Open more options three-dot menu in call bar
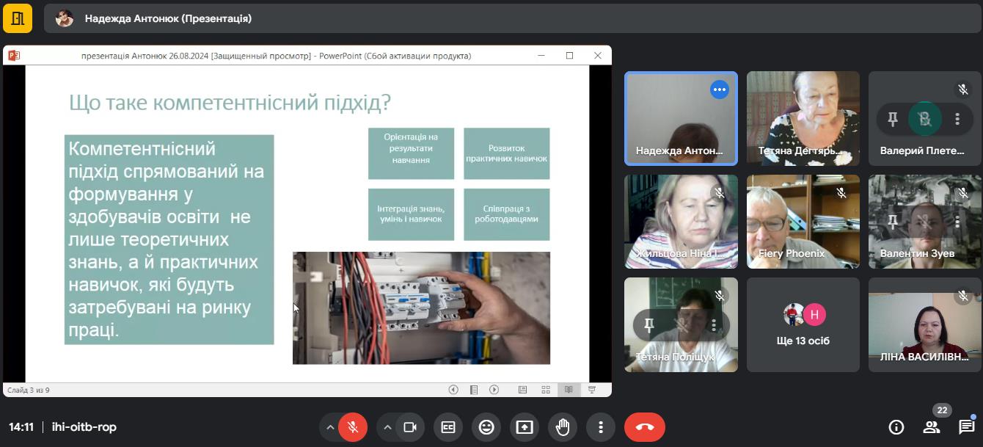This screenshot has height=447, width=983. point(601,427)
